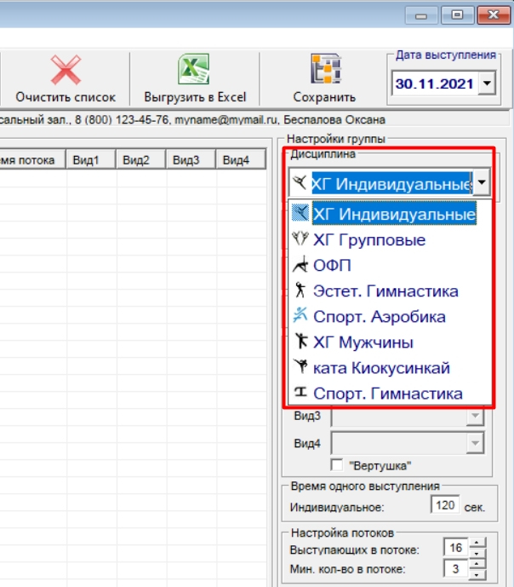
Task: Pick ХГ Мужчины in dropdown list
Action: click(x=363, y=342)
